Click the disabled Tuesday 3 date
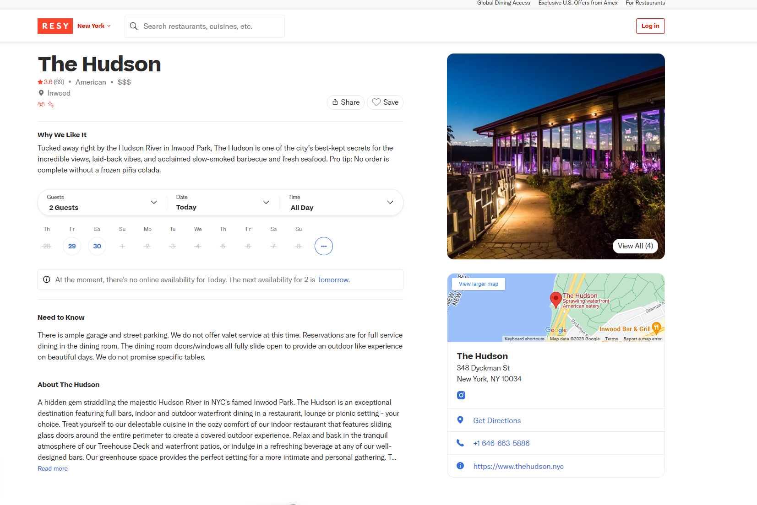 click(173, 246)
